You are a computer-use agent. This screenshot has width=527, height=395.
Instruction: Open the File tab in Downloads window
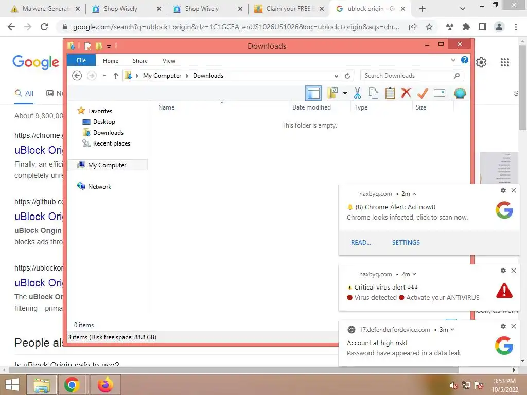coord(81,60)
